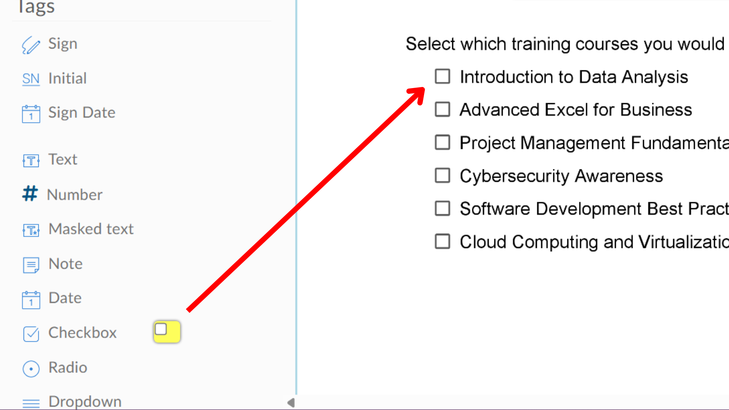This screenshot has width=729, height=410.
Task: Collapse the panel using the left-pointing arrow
Action: pos(290,402)
